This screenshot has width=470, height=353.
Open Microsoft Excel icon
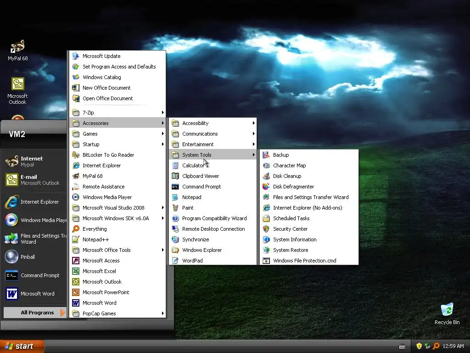coord(76,271)
